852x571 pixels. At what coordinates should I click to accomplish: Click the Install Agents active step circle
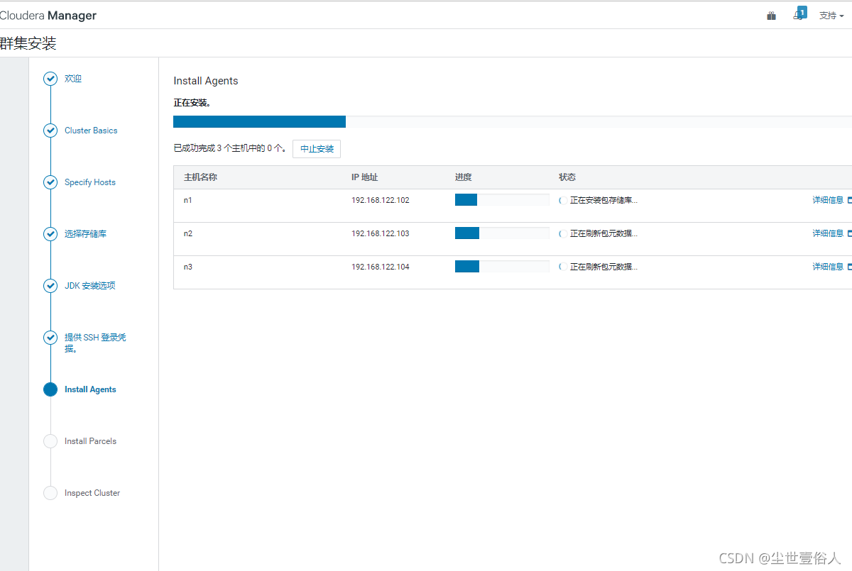(50, 389)
